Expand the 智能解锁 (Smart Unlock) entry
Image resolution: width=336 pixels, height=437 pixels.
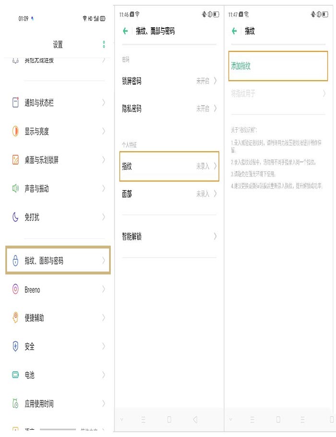168,236
